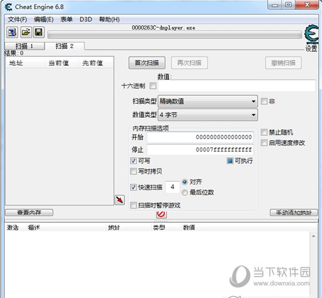Click the fast scan alignment value field

click(x=173, y=187)
